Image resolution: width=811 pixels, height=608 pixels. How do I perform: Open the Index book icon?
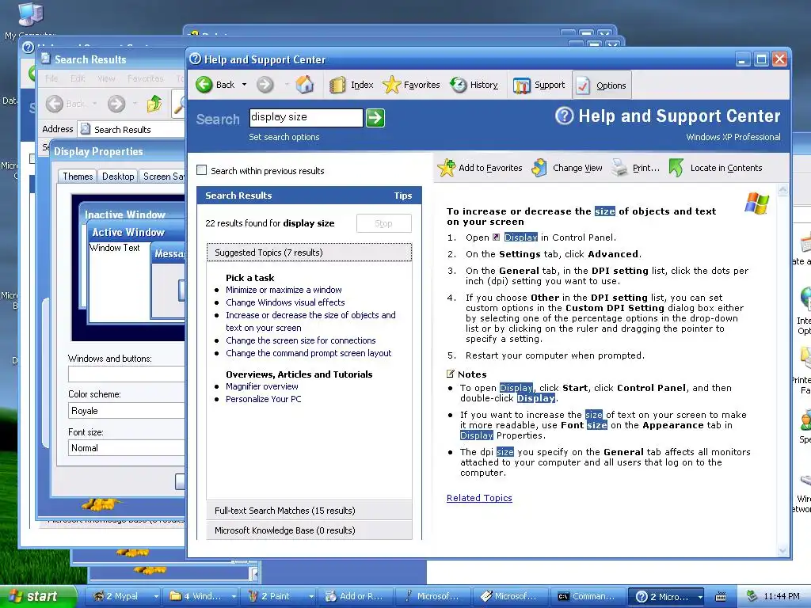(337, 85)
